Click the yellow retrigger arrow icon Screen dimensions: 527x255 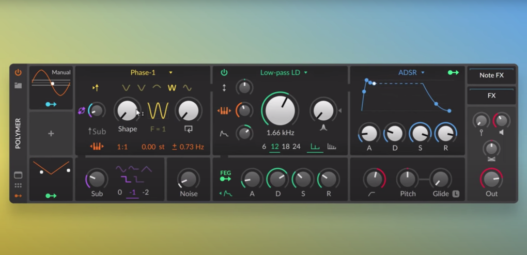click(x=96, y=88)
